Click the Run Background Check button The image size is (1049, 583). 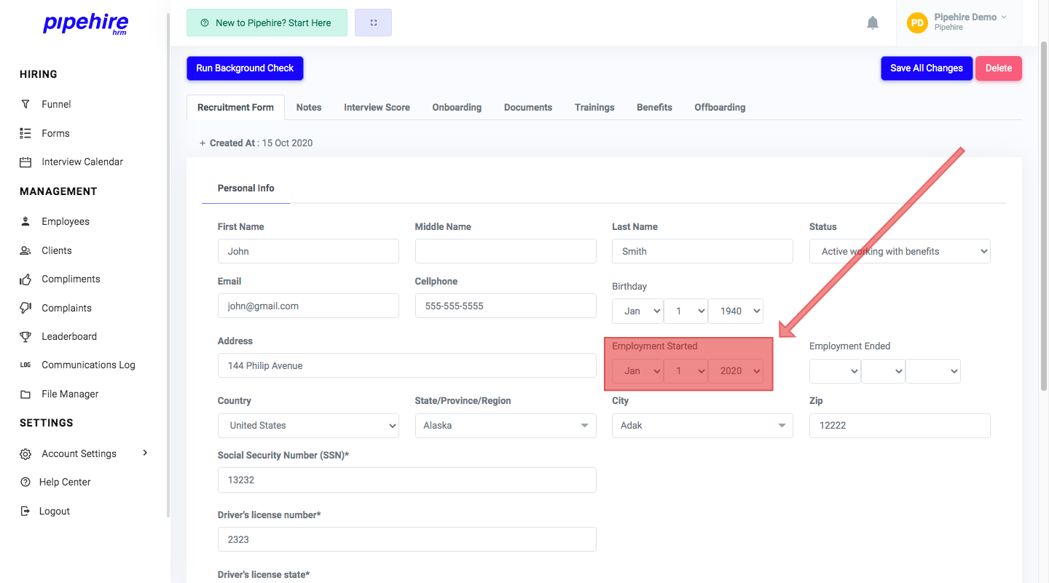click(x=245, y=68)
